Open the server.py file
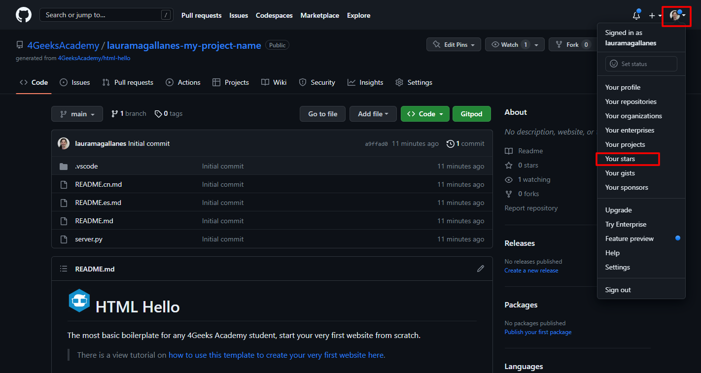701x373 pixels. [x=89, y=239]
